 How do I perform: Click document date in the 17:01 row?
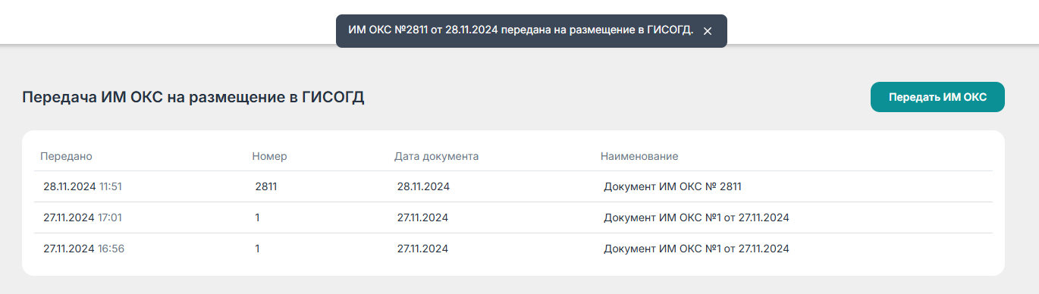(x=422, y=217)
